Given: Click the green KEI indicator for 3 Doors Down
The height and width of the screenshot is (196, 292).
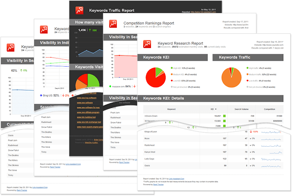Looking at the screenshot, I should pos(224,116).
